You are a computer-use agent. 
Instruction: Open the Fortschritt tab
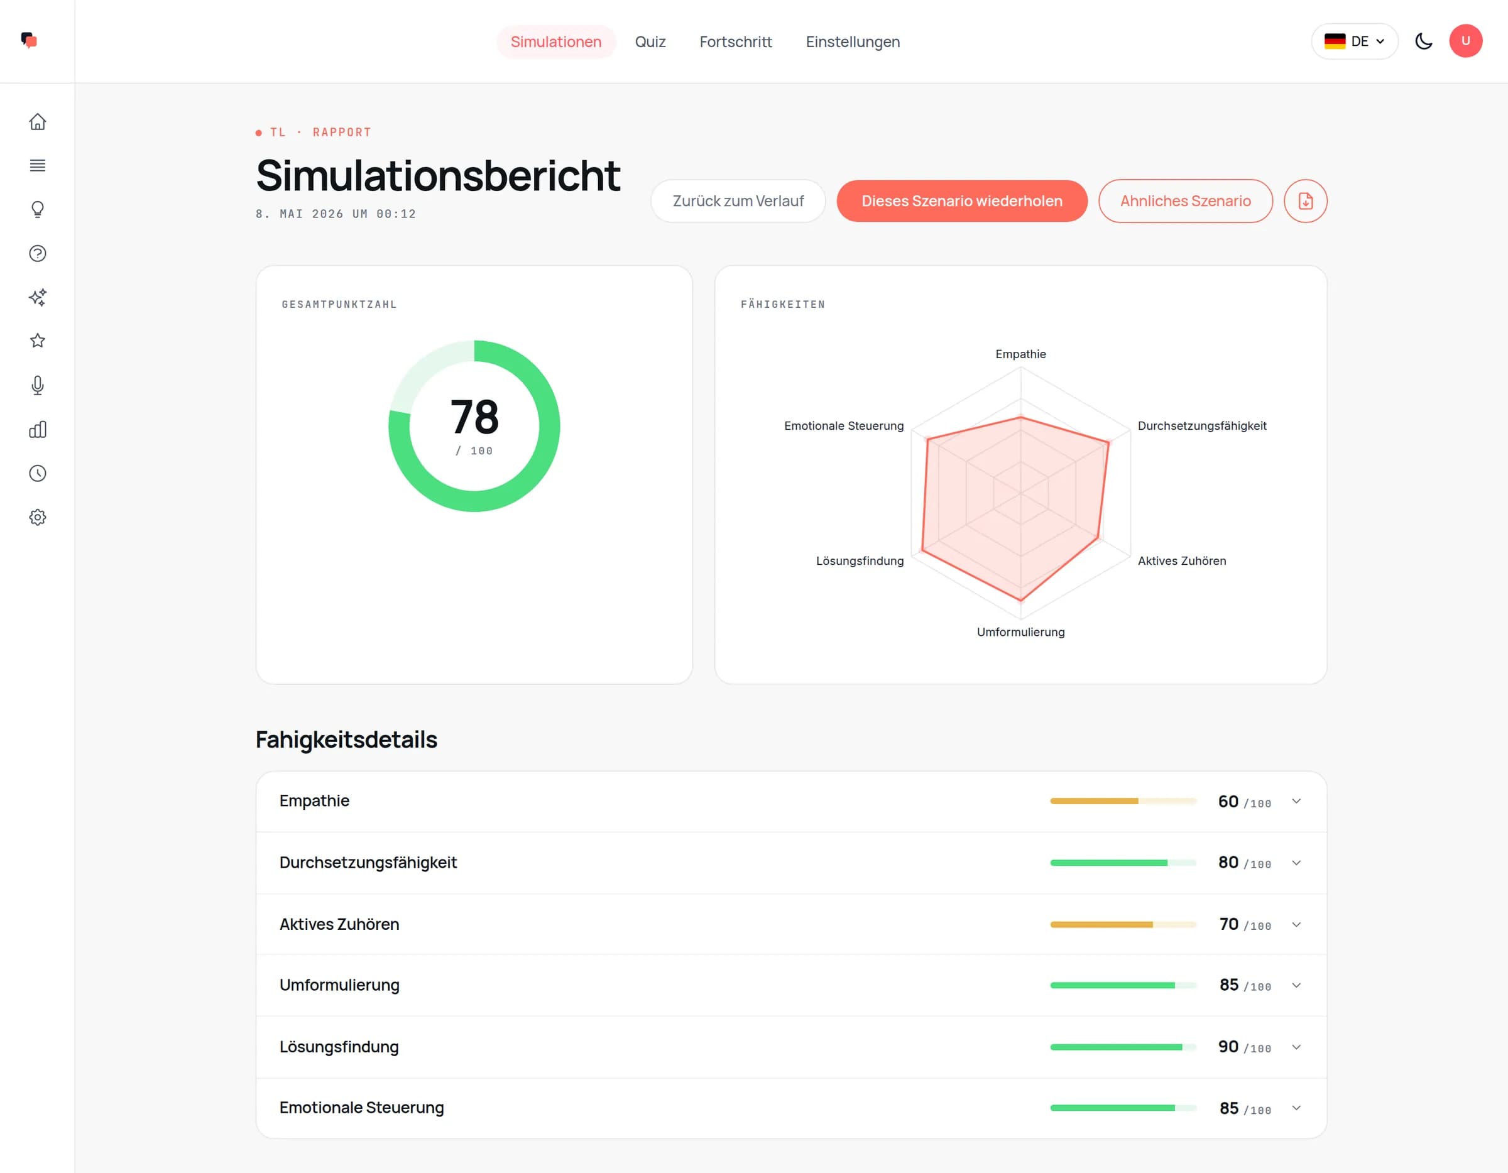[735, 41]
